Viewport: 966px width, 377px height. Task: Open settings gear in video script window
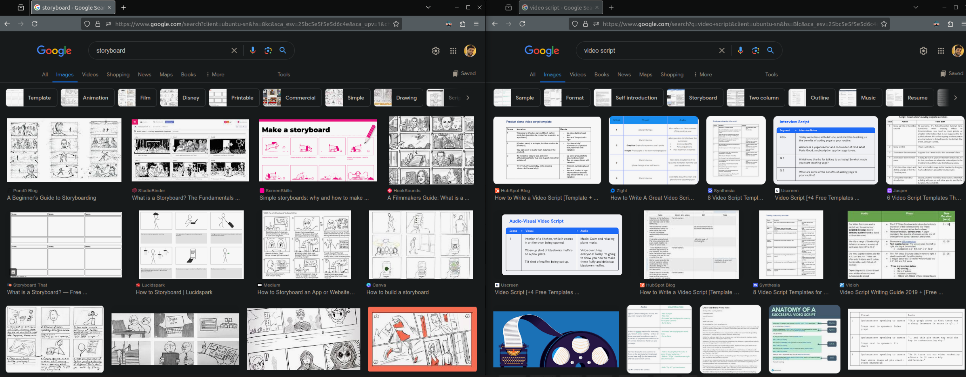[x=923, y=50]
